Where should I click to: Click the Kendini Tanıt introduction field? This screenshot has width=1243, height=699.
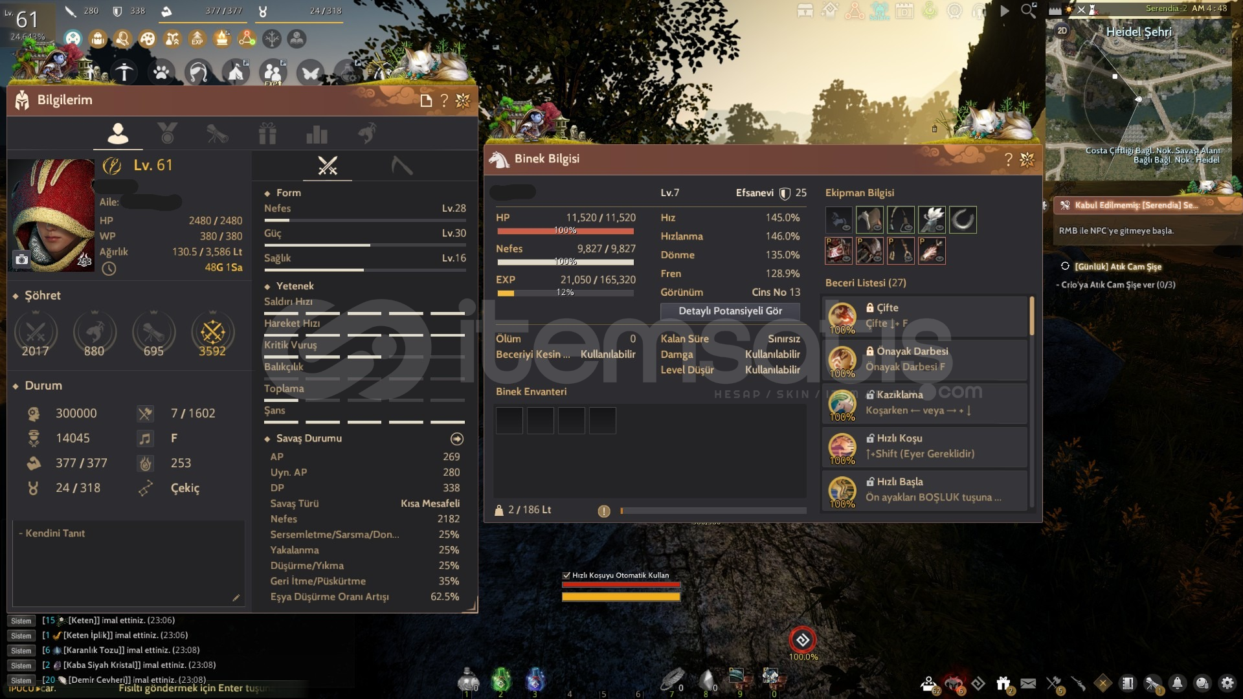tap(129, 563)
